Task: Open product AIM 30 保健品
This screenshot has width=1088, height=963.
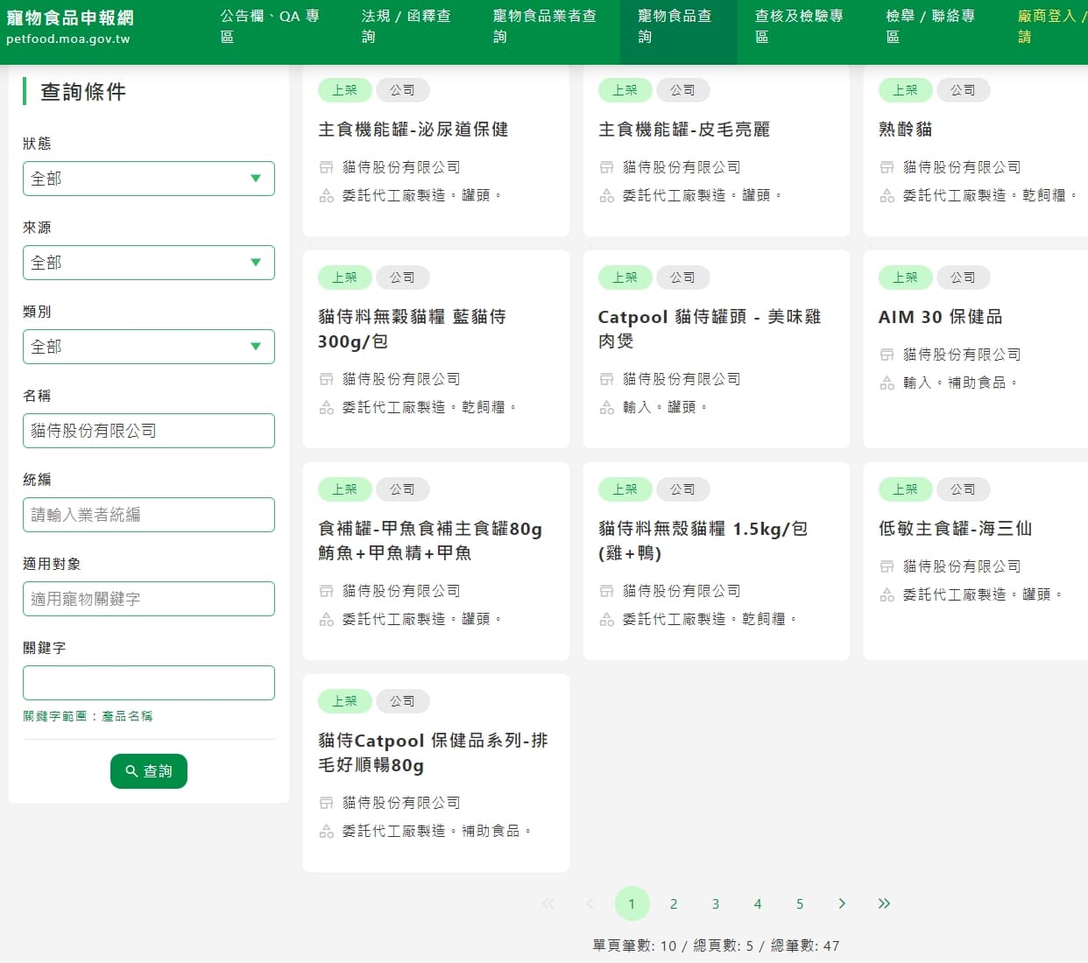Action: [941, 317]
